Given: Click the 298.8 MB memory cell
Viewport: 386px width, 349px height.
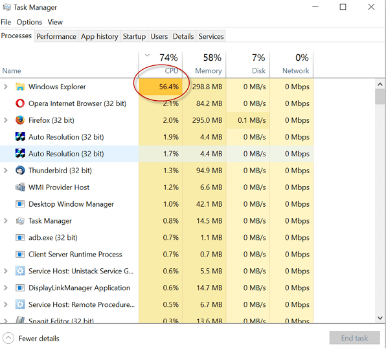Looking at the screenshot, I should pyautogui.click(x=204, y=87).
